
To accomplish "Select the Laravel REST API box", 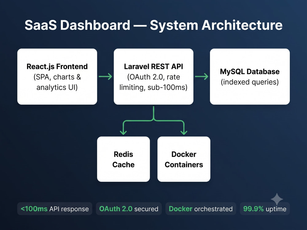I will (153, 76).
